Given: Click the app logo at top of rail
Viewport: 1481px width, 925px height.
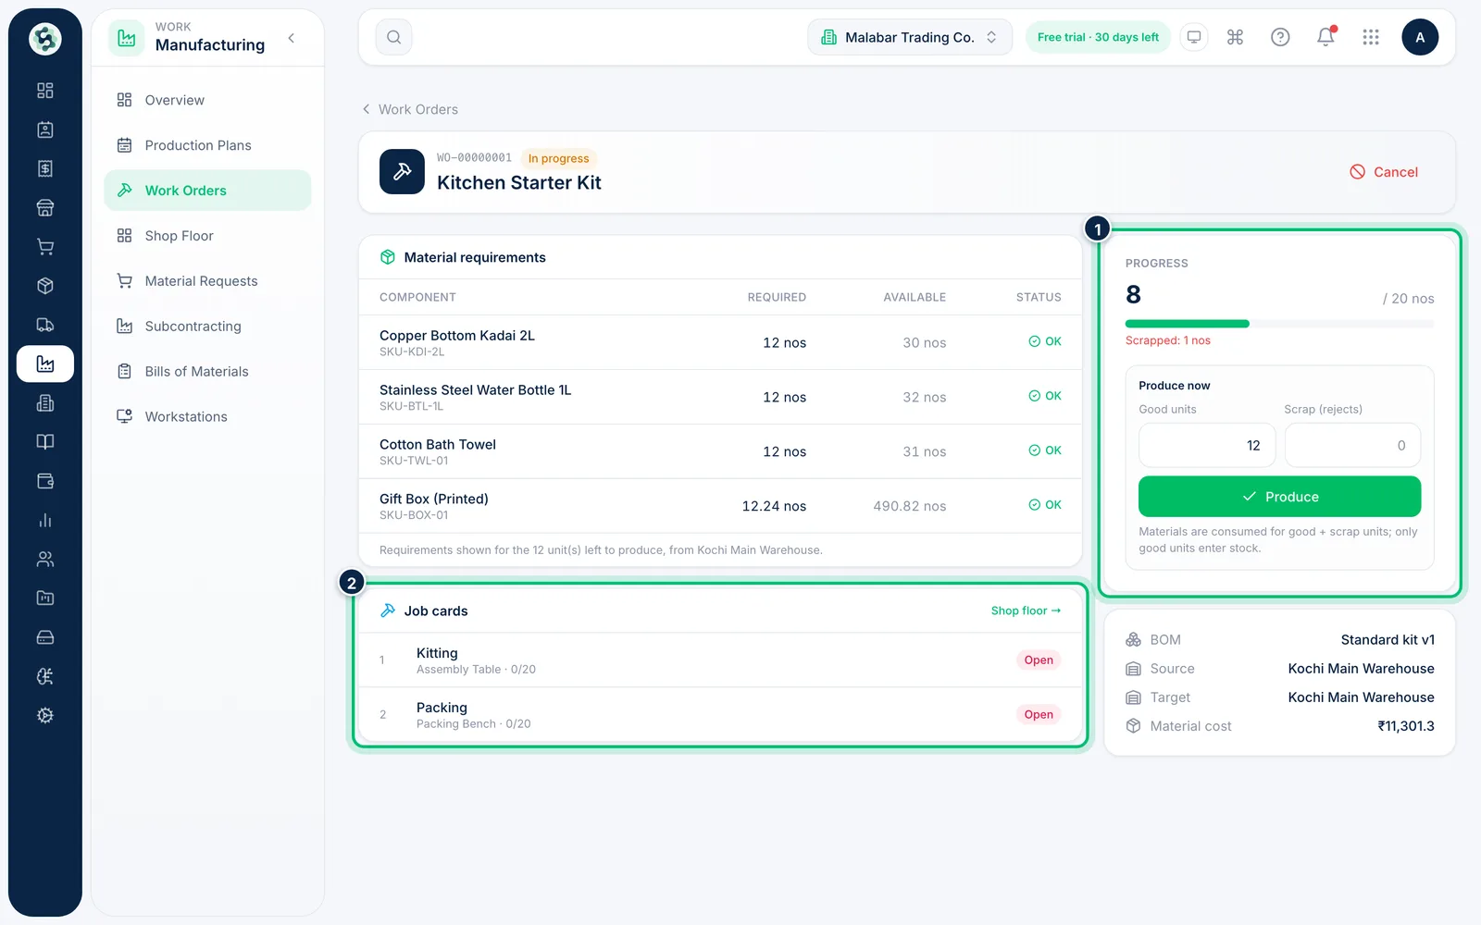Looking at the screenshot, I should [x=45, y=39].
